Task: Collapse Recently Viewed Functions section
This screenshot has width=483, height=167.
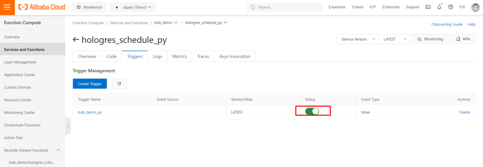Action: point(58,150)
